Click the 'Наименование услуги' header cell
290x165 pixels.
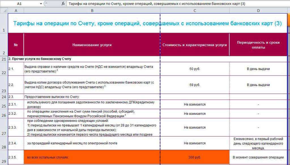(x=92, y=45)
